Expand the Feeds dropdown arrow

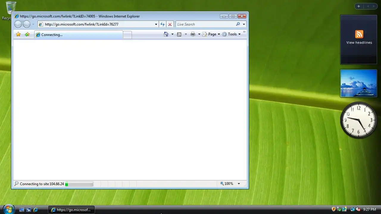pyautogui.click(x=186, y=34)
